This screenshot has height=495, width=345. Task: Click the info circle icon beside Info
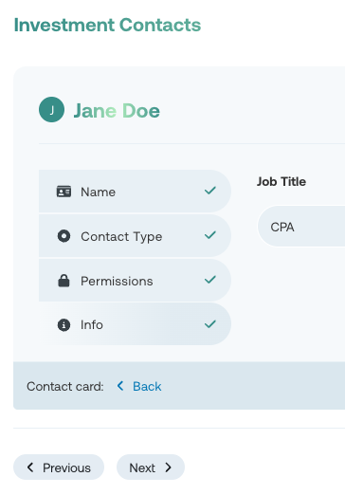click(64, 324)
